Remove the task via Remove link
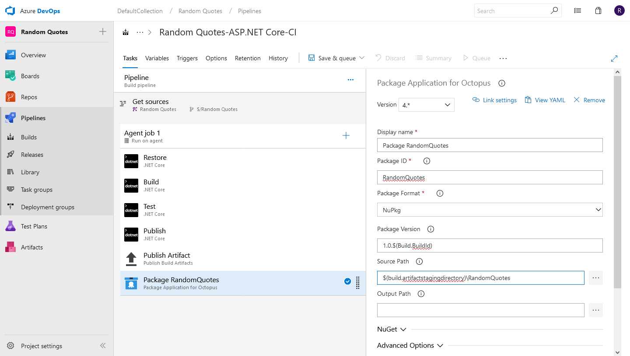Viewport: 630px width, 356px height. click(x=589, y=100)
